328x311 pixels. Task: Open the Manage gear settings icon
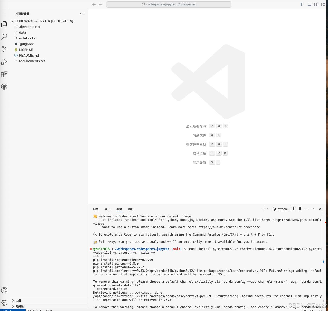pyautogui.click(x=4, y=302)
